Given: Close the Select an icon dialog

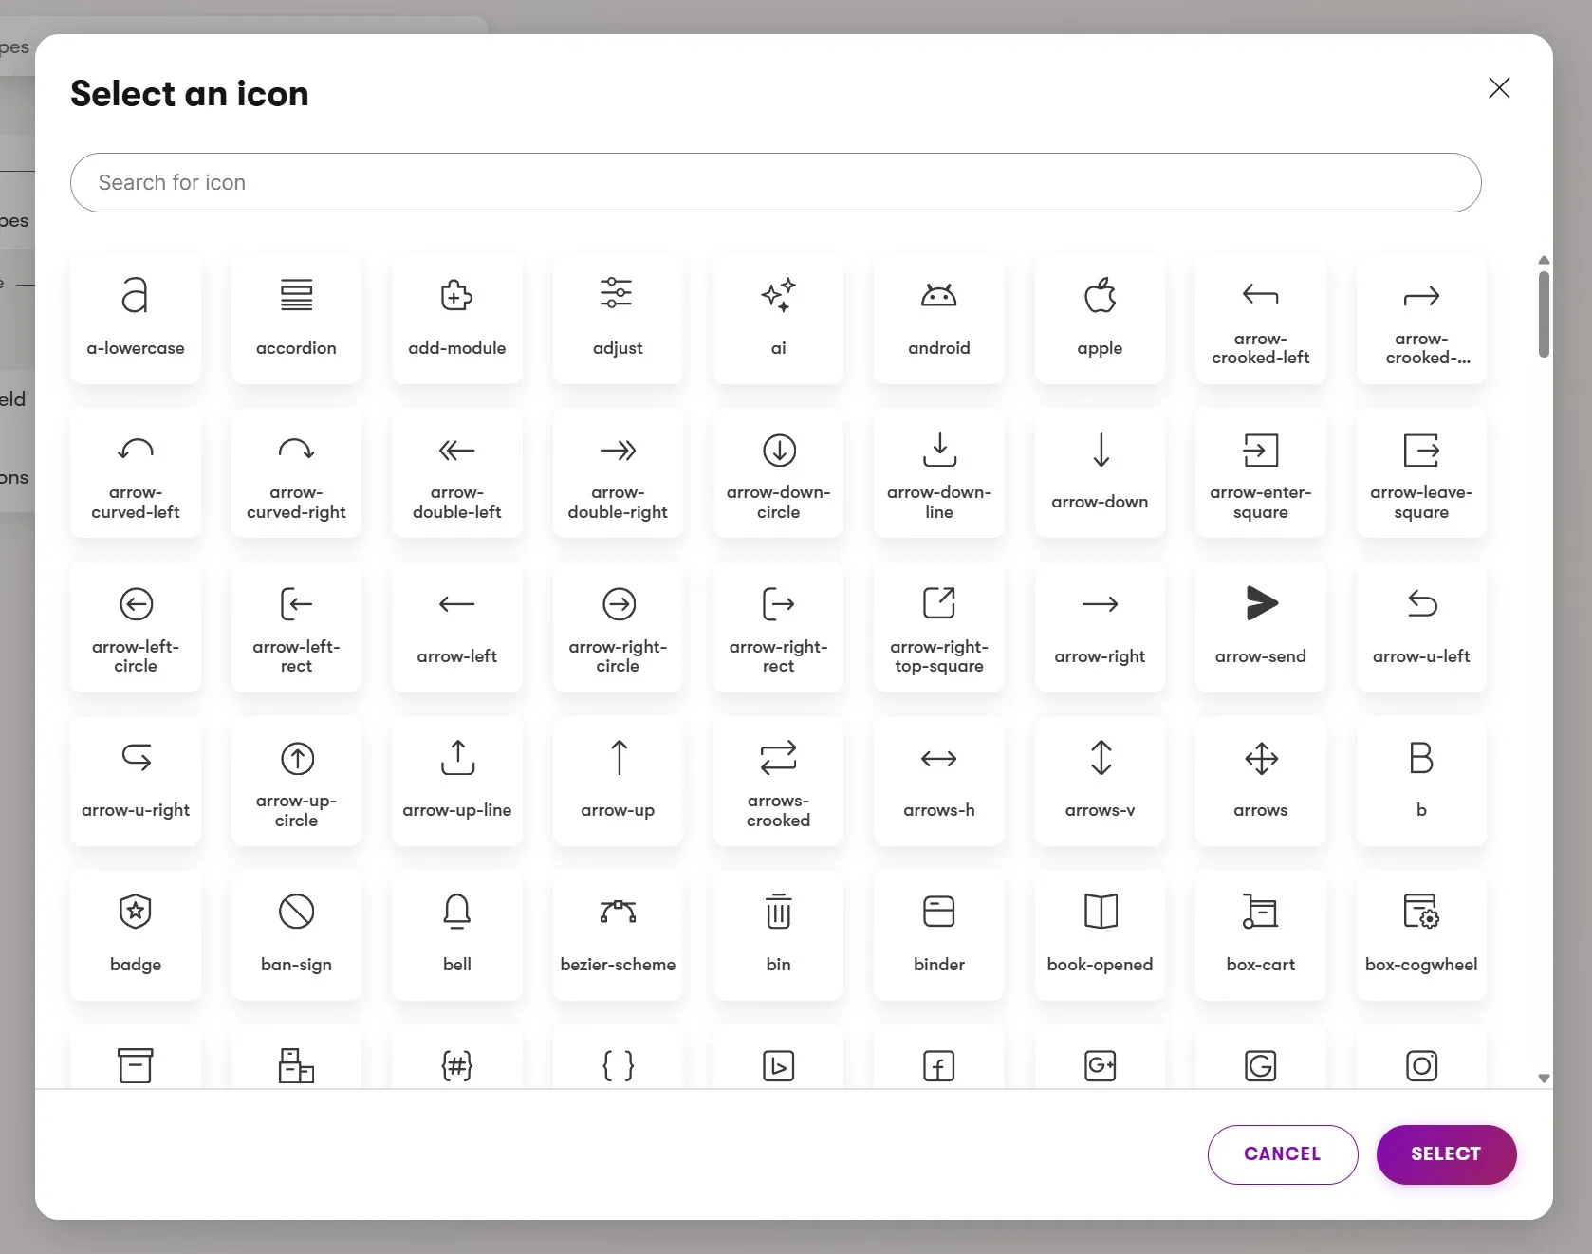Looking at the screenshot, I should (1499, 88).
